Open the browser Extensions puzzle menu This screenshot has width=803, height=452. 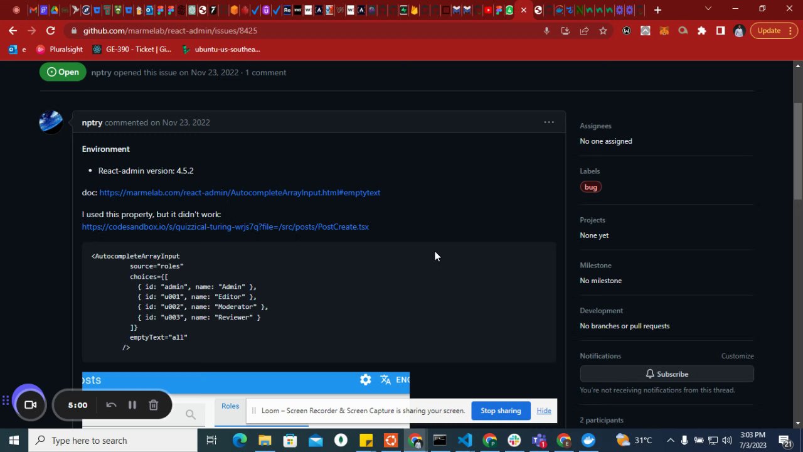coord(701,31)
